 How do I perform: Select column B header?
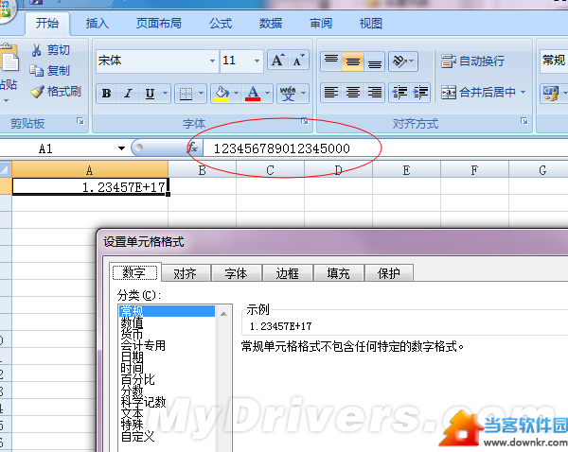[x=203, y=170]
